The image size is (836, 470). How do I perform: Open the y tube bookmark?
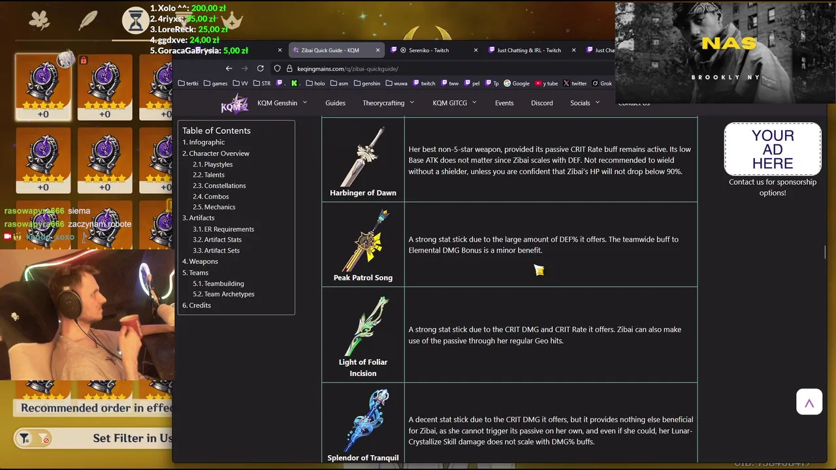(x=546, y=84)
